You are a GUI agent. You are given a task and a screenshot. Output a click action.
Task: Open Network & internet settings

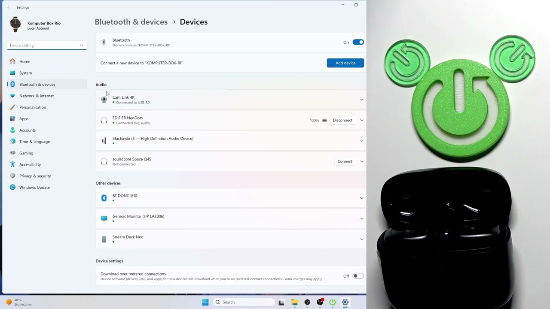[x=47, y=96]
